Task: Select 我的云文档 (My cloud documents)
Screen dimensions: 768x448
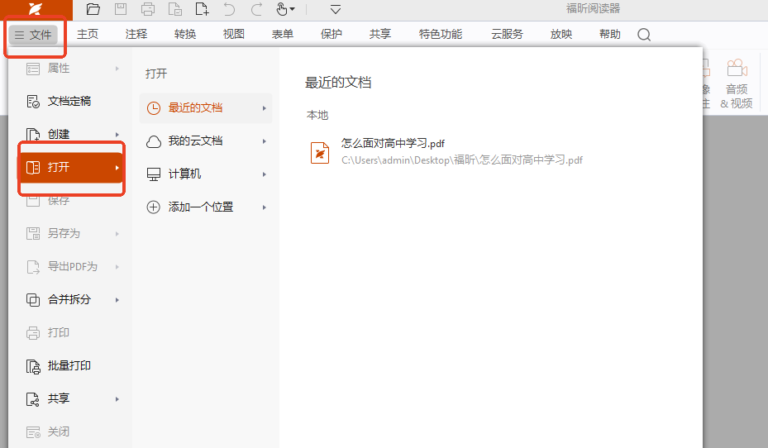Action: pyautogui.click(x=196, y=141)
